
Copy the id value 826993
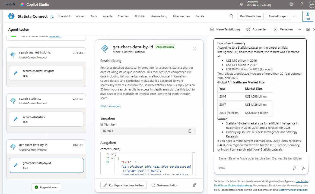(190, 131)
